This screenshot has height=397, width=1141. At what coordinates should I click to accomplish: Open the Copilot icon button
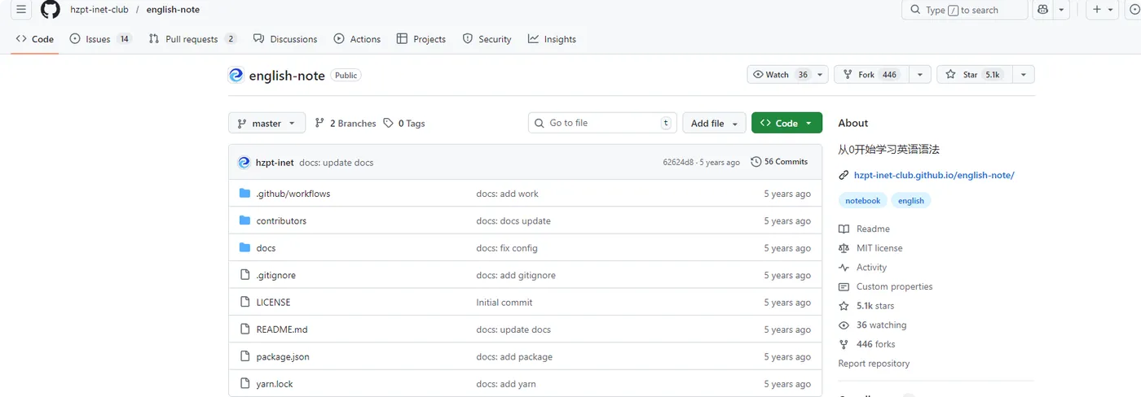[1042, 10]
